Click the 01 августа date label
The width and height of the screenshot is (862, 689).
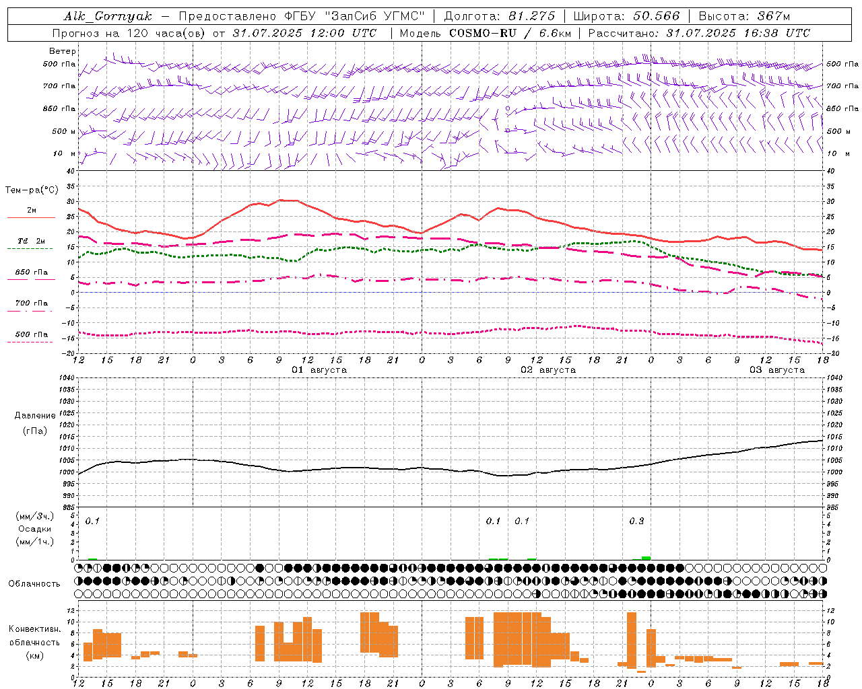point(319,370)
